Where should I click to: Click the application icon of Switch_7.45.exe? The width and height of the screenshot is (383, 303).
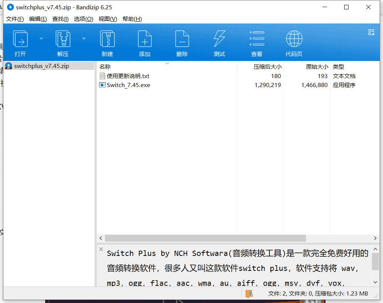tap(102, 85)
